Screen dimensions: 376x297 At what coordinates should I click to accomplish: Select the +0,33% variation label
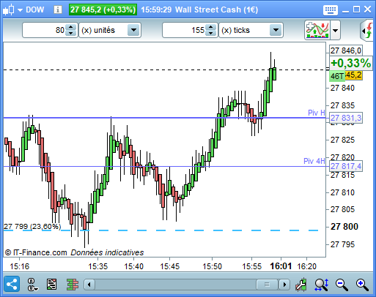click(x=350, y=63)
